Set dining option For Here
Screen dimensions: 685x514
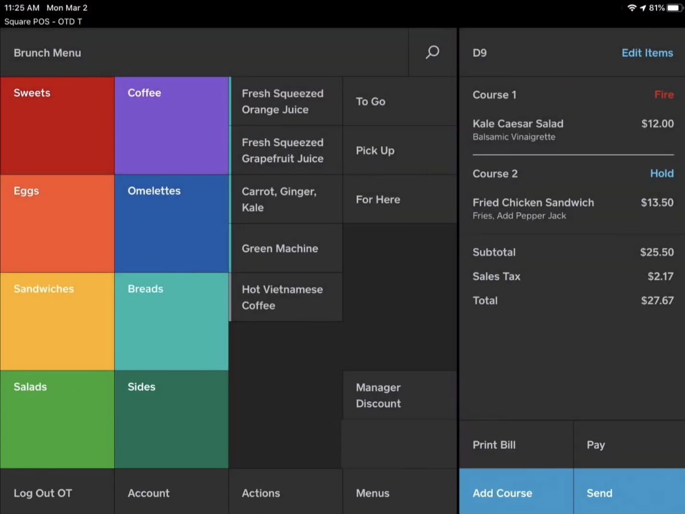point(400,199)
